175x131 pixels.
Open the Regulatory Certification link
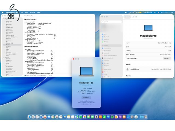[86, 101]
